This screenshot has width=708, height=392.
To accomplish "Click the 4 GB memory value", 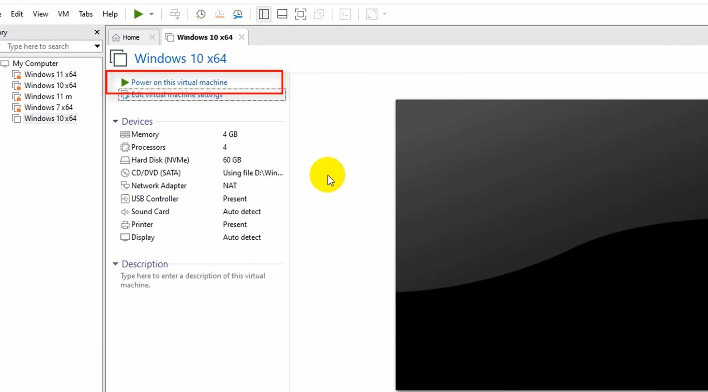I will pyautogui.click(x=230, y=134).
